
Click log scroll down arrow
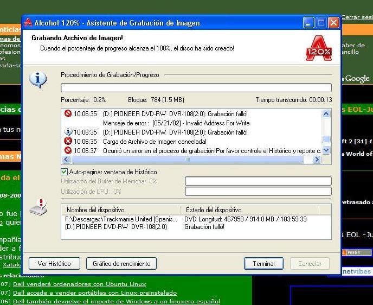click(x=326, y=150)
